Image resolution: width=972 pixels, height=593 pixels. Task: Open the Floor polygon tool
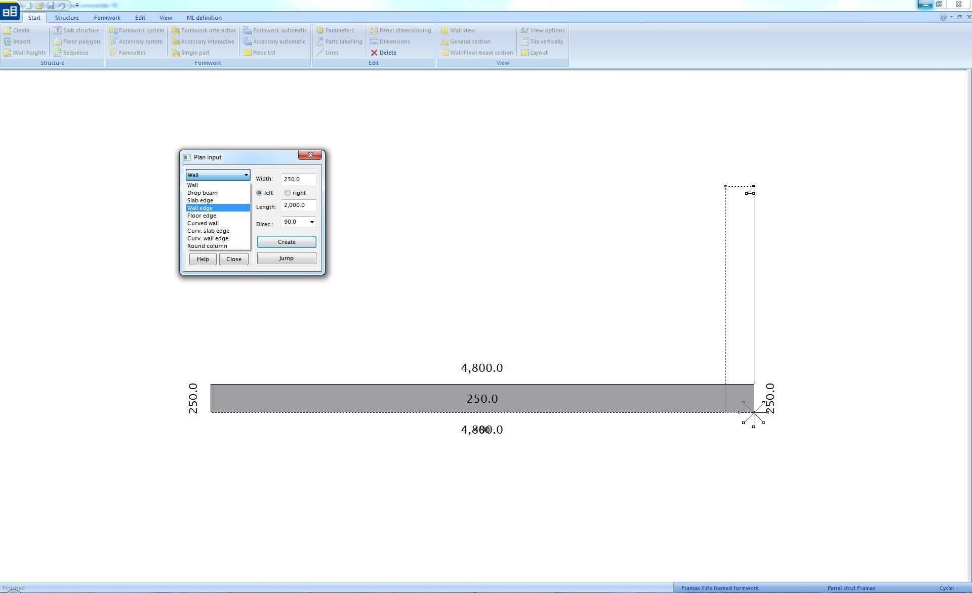pos(58,41)
